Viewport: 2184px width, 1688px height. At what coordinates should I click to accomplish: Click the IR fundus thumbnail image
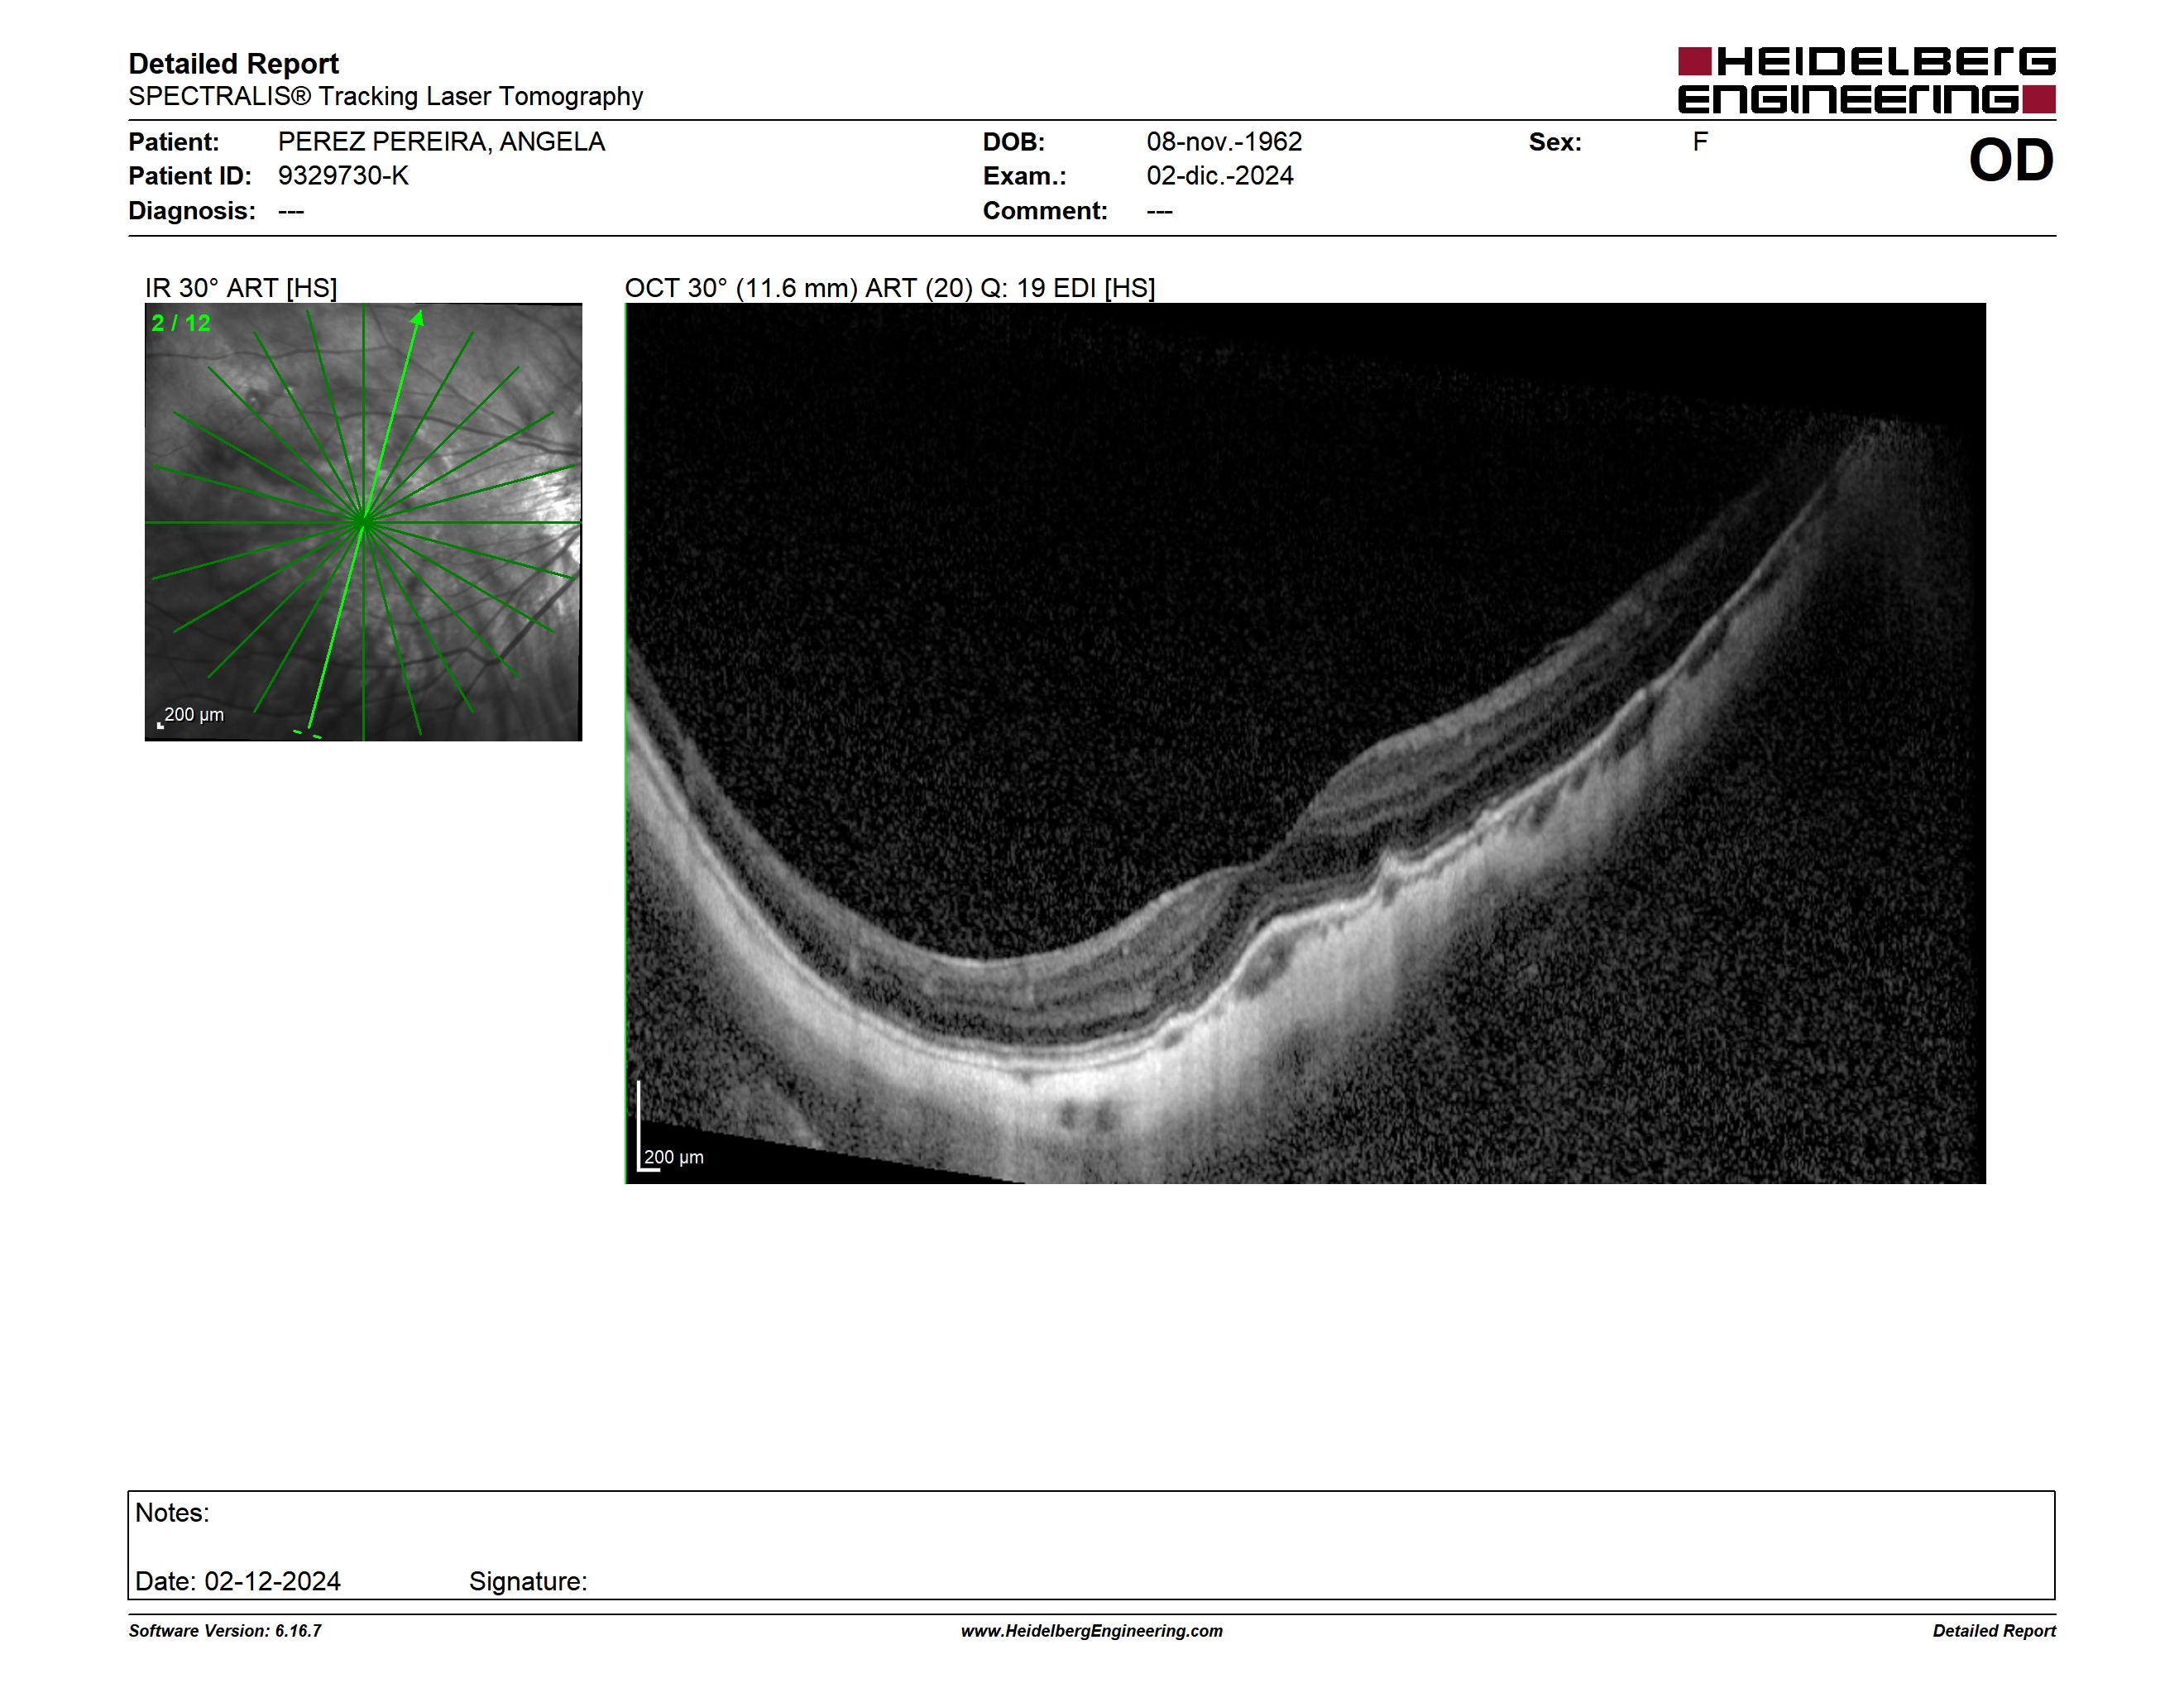363,522
